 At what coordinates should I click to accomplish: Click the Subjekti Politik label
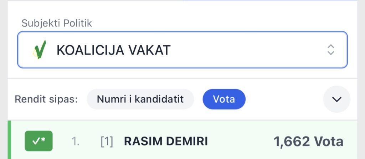57,23
